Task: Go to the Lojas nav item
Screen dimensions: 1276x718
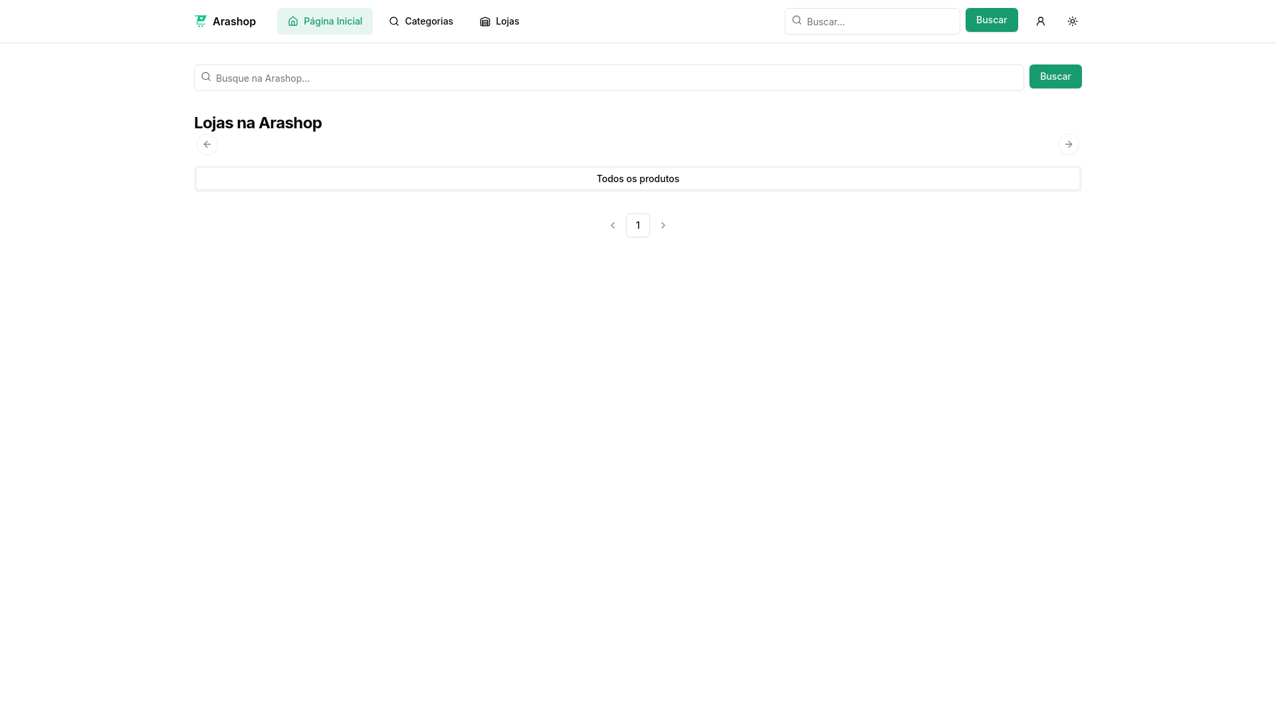Action: [x=499, y=21]
